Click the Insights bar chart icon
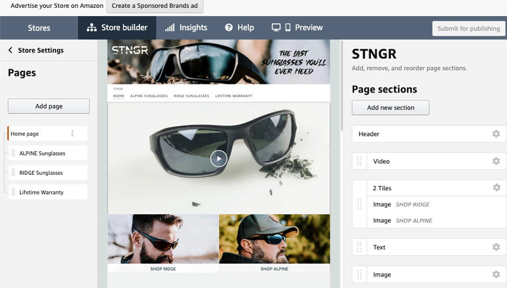507x288 pixels. click(170, 28)
